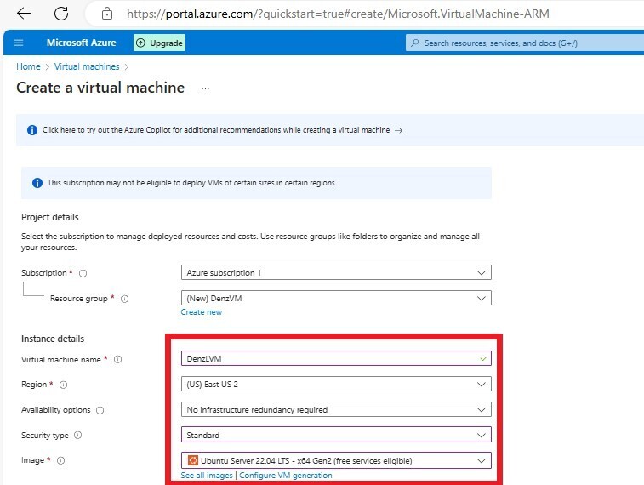
Task: Click the Region field label
Action: (x=34, y=385)
